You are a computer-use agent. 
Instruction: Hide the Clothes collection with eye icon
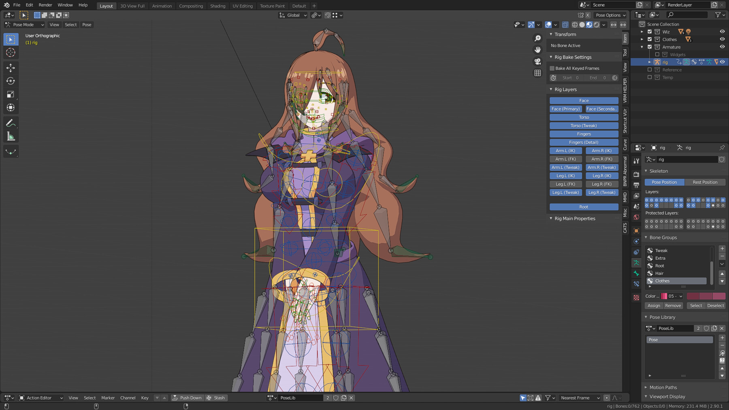tap(722, 39)
